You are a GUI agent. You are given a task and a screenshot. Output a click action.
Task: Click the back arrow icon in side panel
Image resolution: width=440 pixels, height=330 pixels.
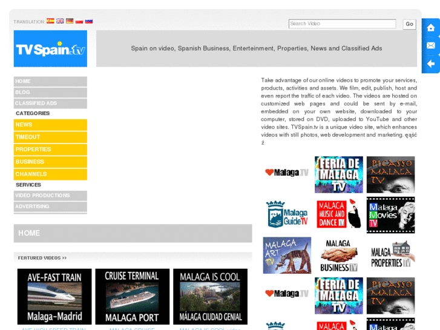click(431, 64)
